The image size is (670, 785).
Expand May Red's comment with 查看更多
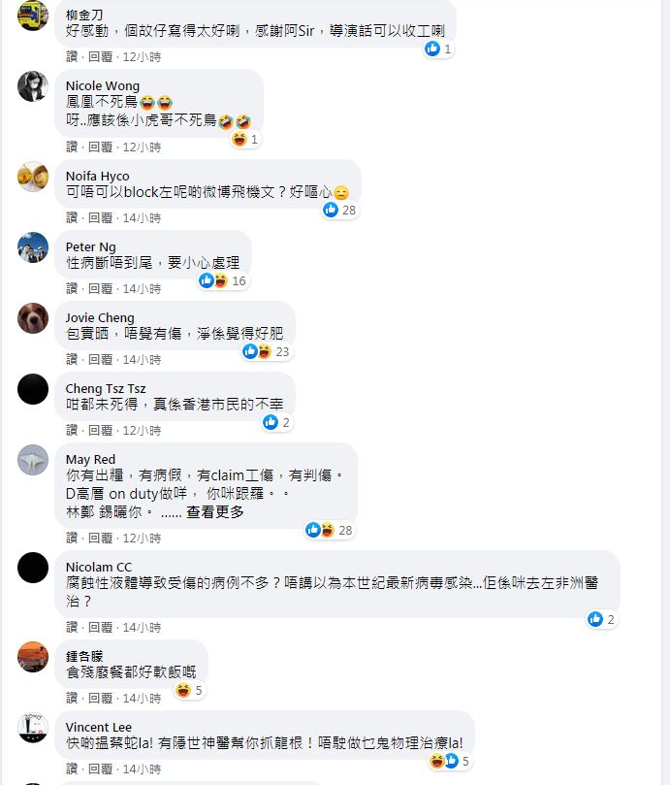(x=215, y=512)
